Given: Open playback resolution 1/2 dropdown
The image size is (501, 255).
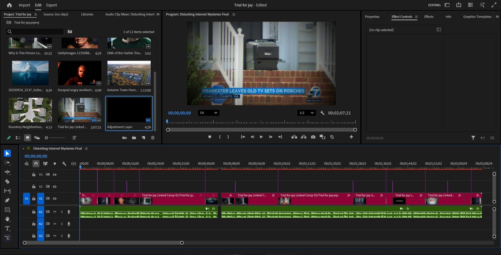Looking at the screenshot, I should click(306, 113).
